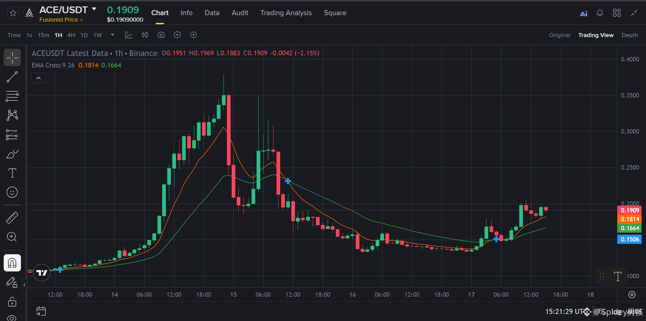Open the Square tab
646x321 pixels.
335,13
